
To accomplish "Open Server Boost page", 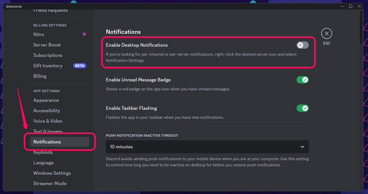I will pos(47,45).
